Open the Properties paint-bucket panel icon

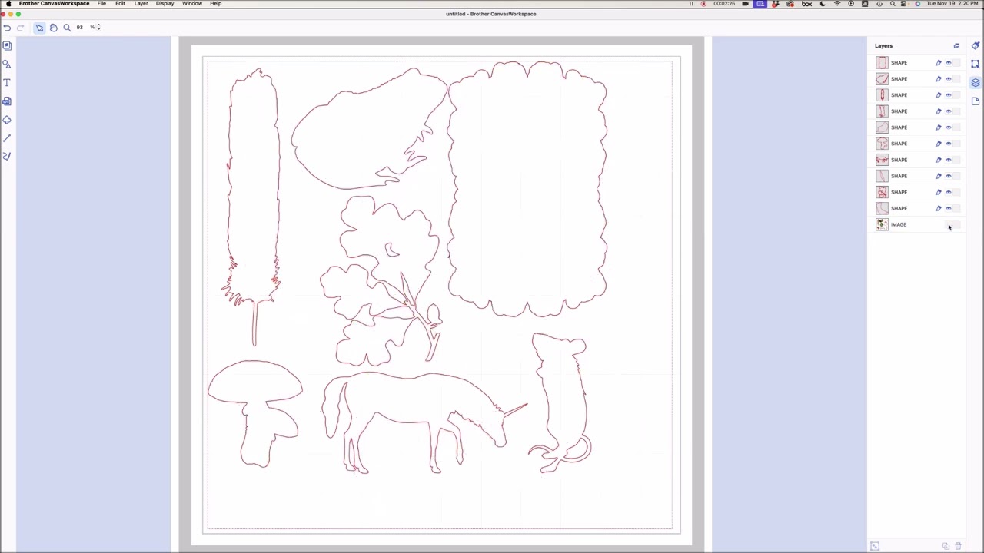[976, 46]
